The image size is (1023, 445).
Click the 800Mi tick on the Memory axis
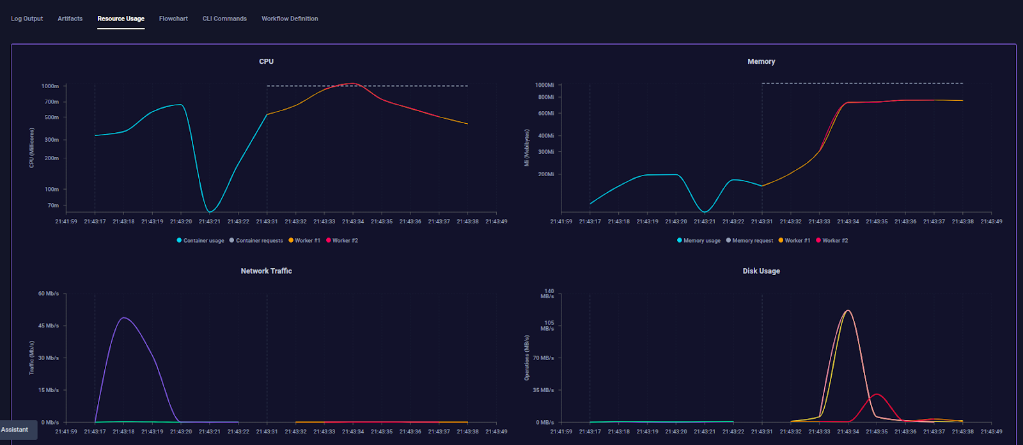[546, 97]
